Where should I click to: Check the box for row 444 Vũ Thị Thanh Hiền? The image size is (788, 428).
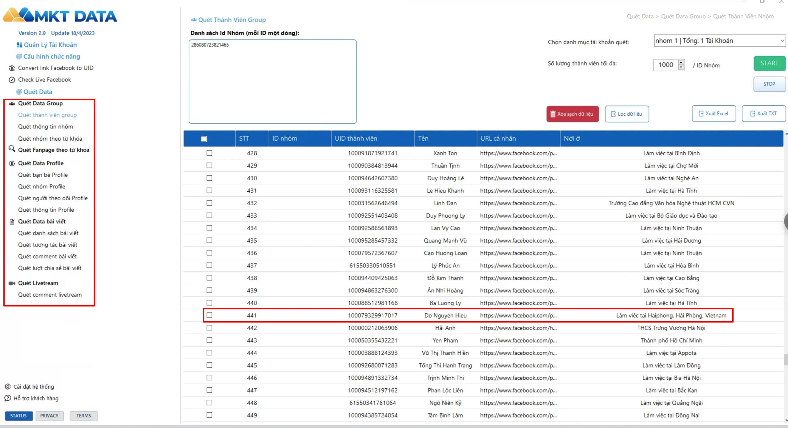tap(209, 353)
